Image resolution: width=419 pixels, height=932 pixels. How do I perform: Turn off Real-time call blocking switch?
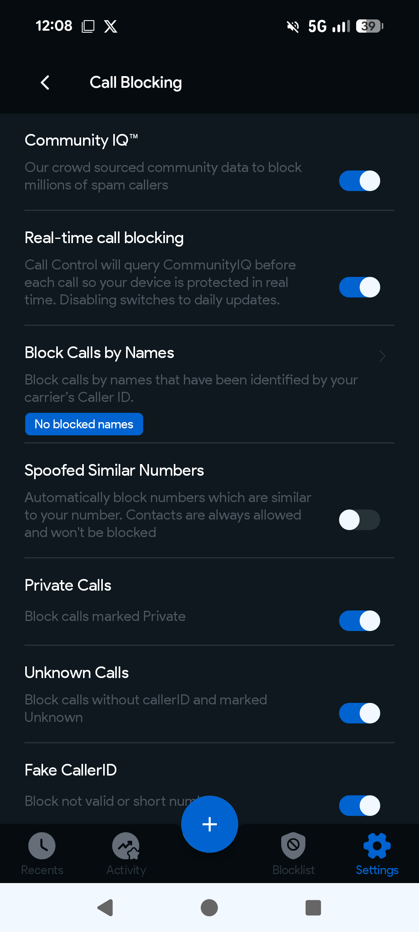(359, 287)
